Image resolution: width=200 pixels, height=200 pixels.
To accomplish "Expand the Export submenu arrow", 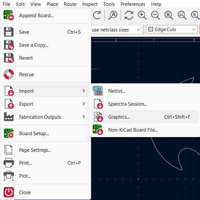I will pyautogui.click(x=84, y=104).
